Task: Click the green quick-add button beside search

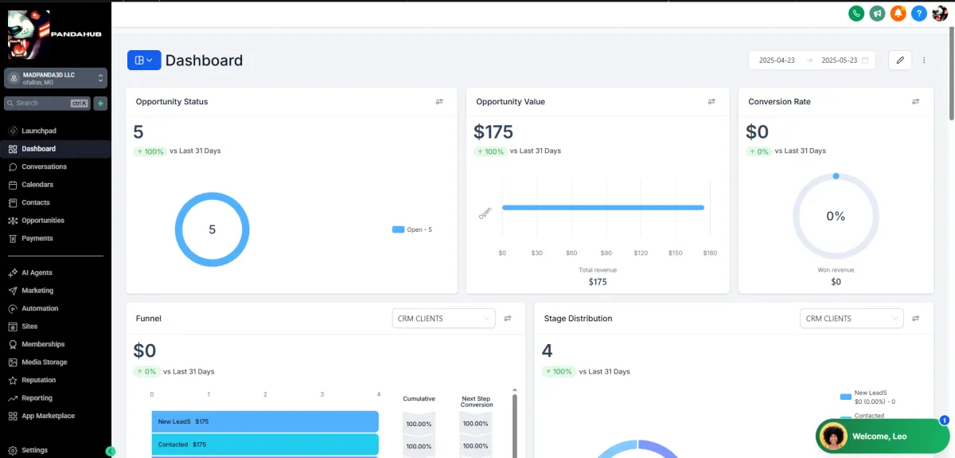Action: [x=100, y=103]
